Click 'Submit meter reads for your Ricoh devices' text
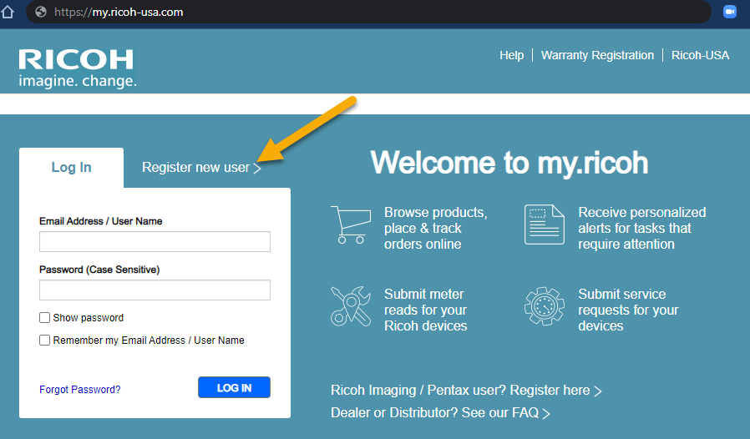The width and height of the screenshot is (750, 439). coord(425,310)
